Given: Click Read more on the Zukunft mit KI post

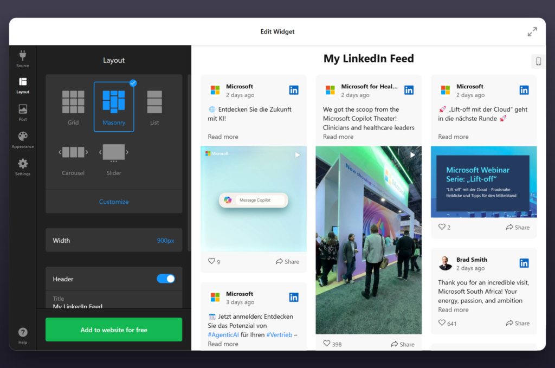Looking at the screenshot, I should click(x=223, y=137).
